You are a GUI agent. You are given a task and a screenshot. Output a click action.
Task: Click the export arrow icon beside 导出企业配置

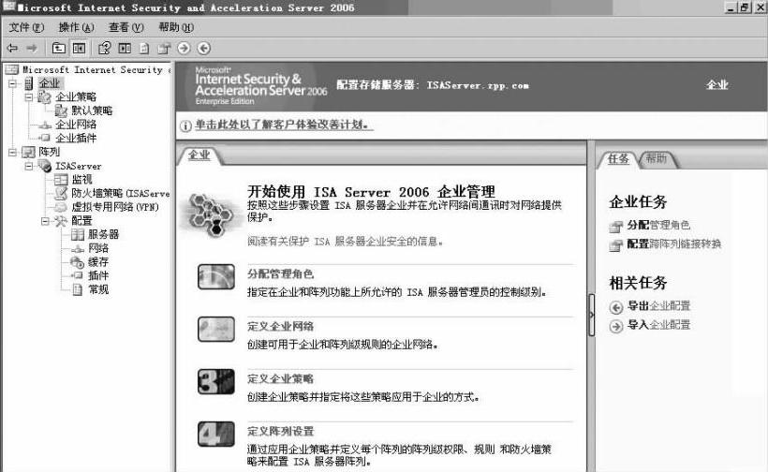[615, 307]
